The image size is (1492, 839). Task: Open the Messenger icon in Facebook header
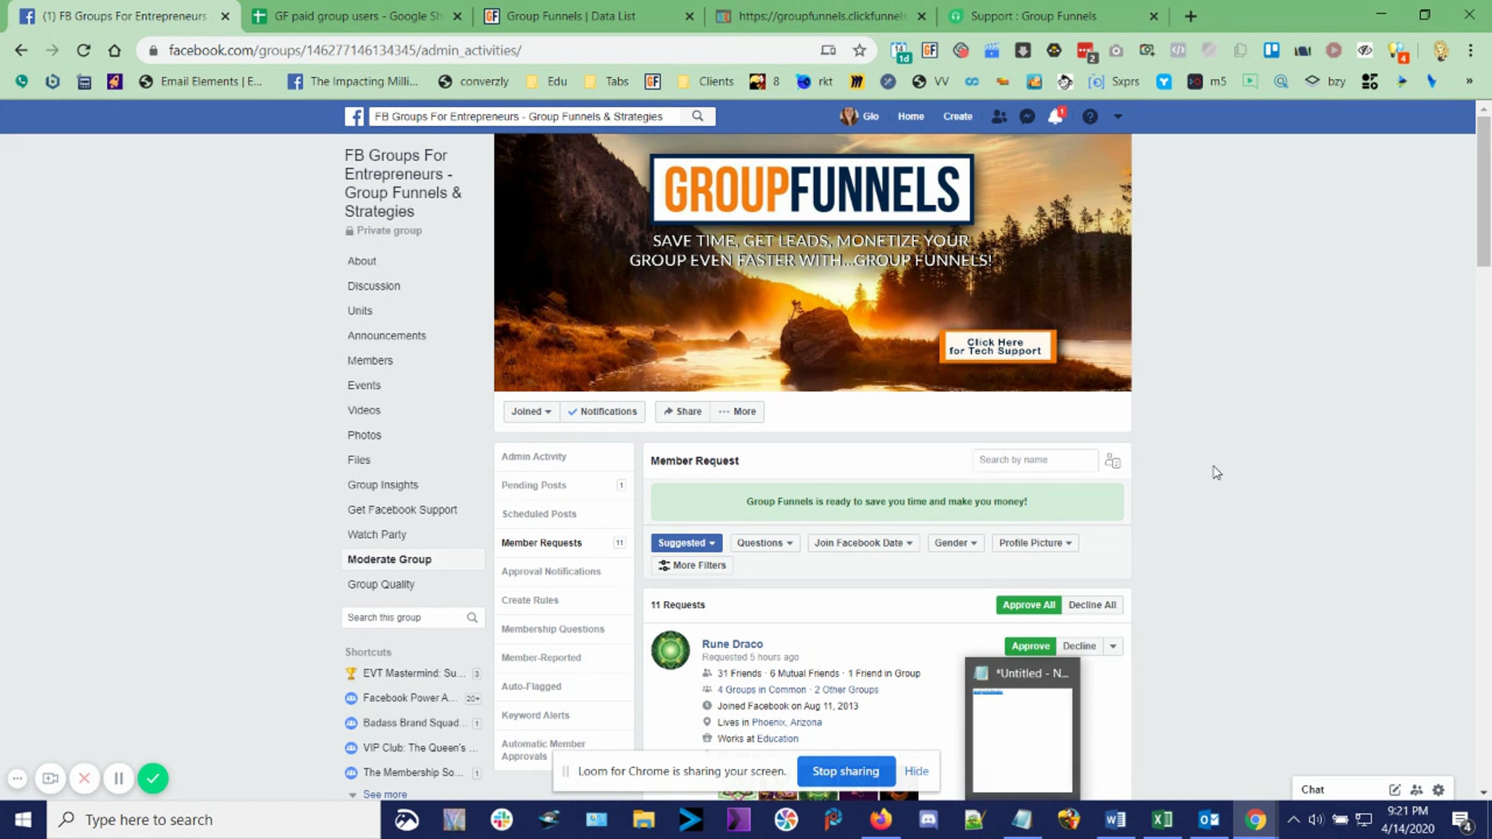tap(1027, 116)
